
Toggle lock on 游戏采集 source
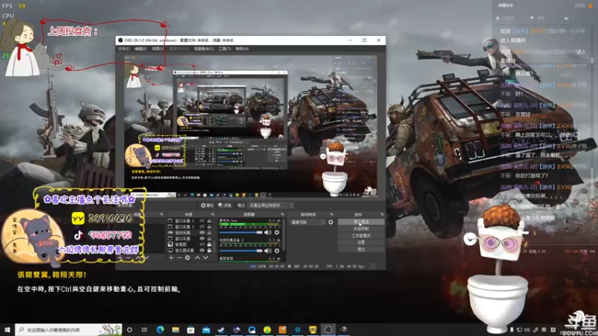click(209, 233)
